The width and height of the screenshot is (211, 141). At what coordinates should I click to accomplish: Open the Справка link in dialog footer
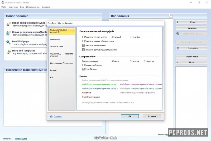tap(57, 116)
